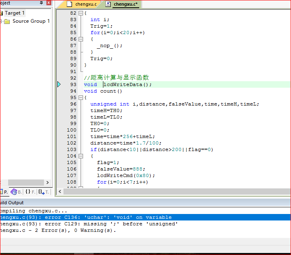
Task: Pin the Project panel
Action: click(x=41, y=2)
